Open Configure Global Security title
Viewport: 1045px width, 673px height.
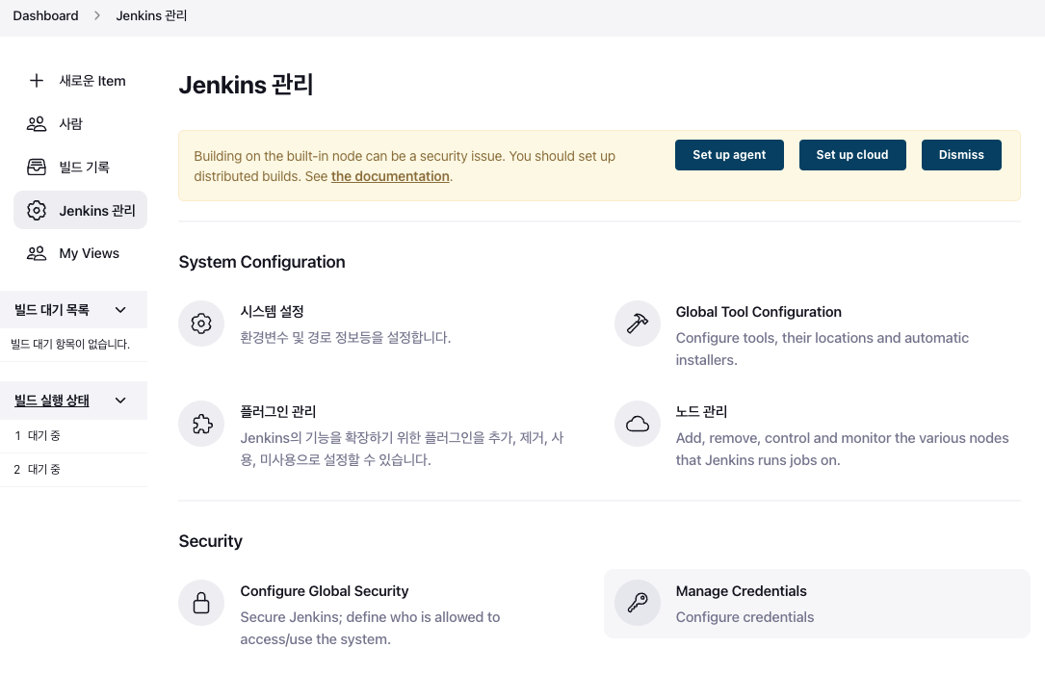pyautogui.click(x=324, y=591)
